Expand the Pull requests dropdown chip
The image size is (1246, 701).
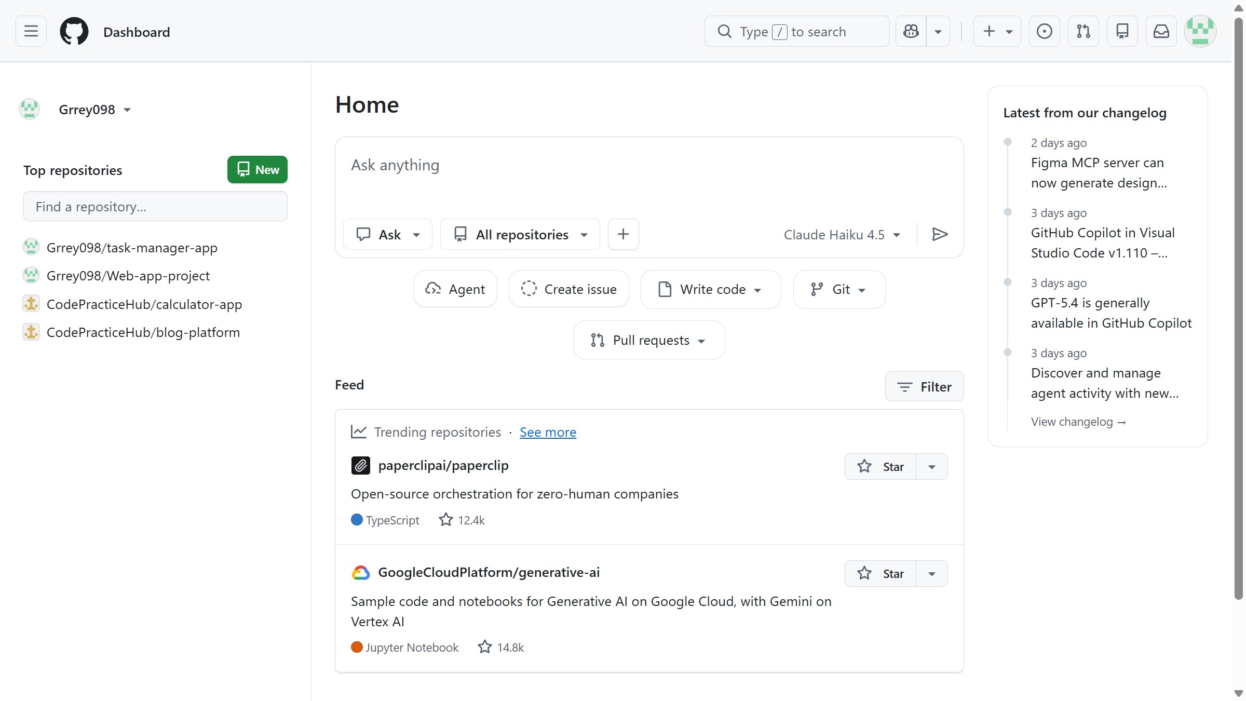[x=649, y=340]
